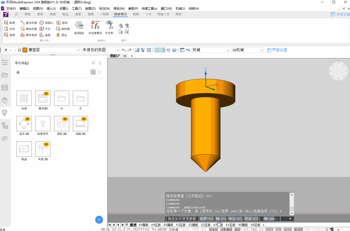Expand the 机械 workspace dropdown
The height and width of the screenshot is (231, 350).
(228, 50)
